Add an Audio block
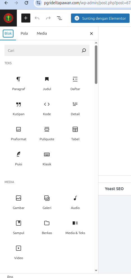The image size is (131, 278). tap(75, 202)
